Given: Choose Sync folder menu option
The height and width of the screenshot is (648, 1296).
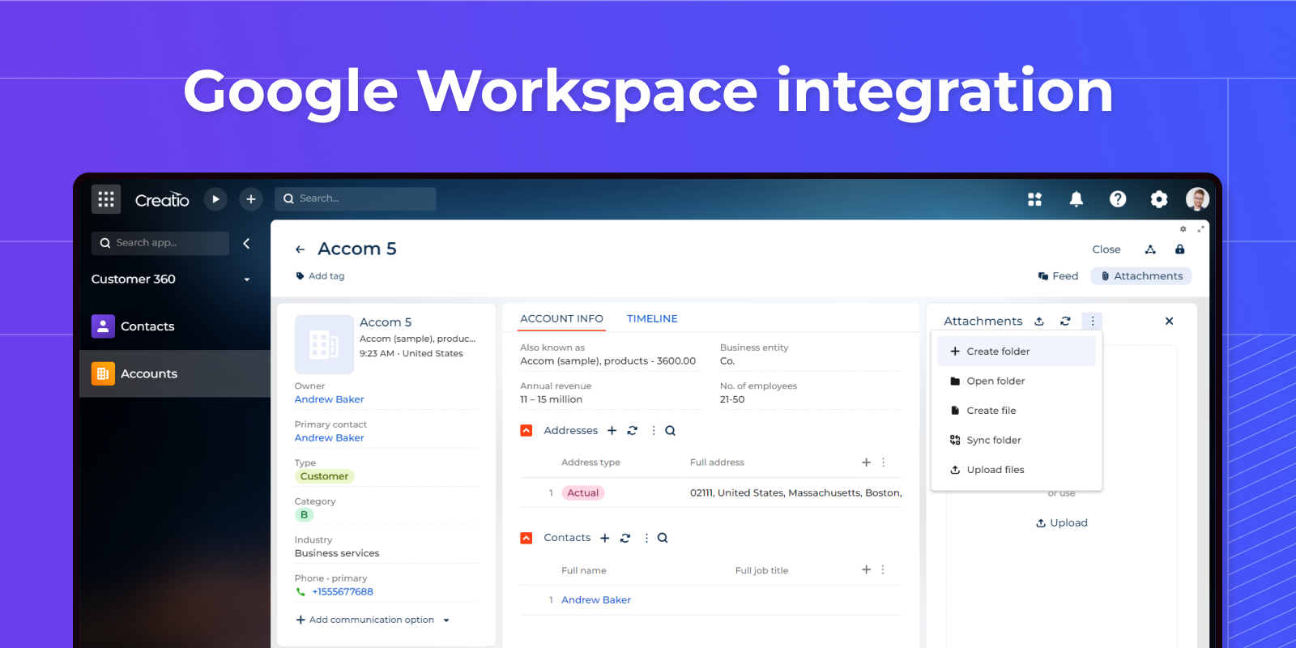Looking at the screenshot, I should coord(993,441).
